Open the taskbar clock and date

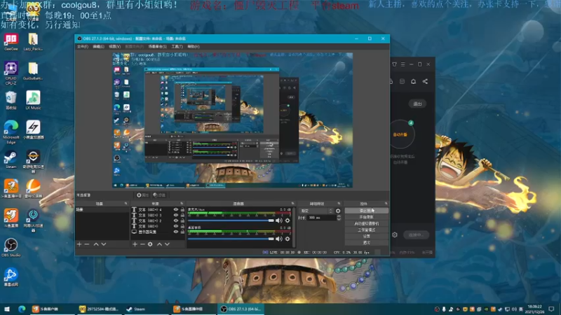[x=534, y=309]
